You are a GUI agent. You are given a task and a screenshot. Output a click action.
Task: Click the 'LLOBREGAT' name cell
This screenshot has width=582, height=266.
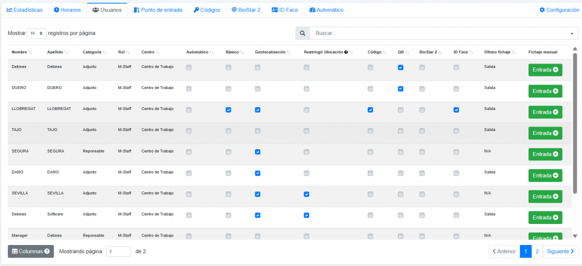coord(23,108)
